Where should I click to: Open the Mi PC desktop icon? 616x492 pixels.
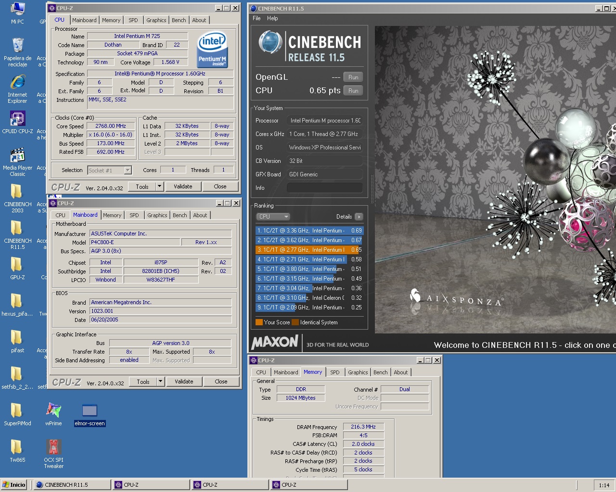point(17,12)
